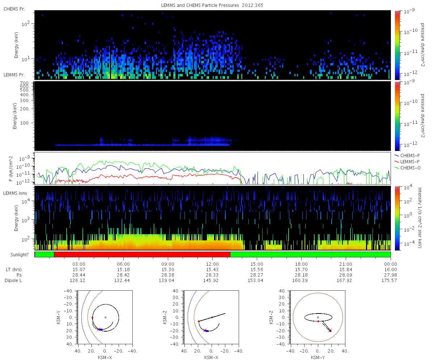Screen dimensions: 434x362
Task: Click the red X in KSM-X/KSM-Y plot
Action: [x=99, y=329]
